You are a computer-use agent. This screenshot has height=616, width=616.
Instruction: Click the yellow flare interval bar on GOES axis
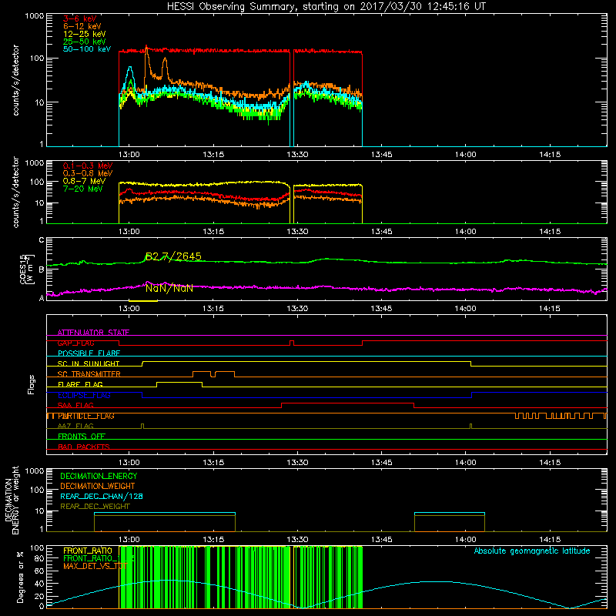coord(143,301)
